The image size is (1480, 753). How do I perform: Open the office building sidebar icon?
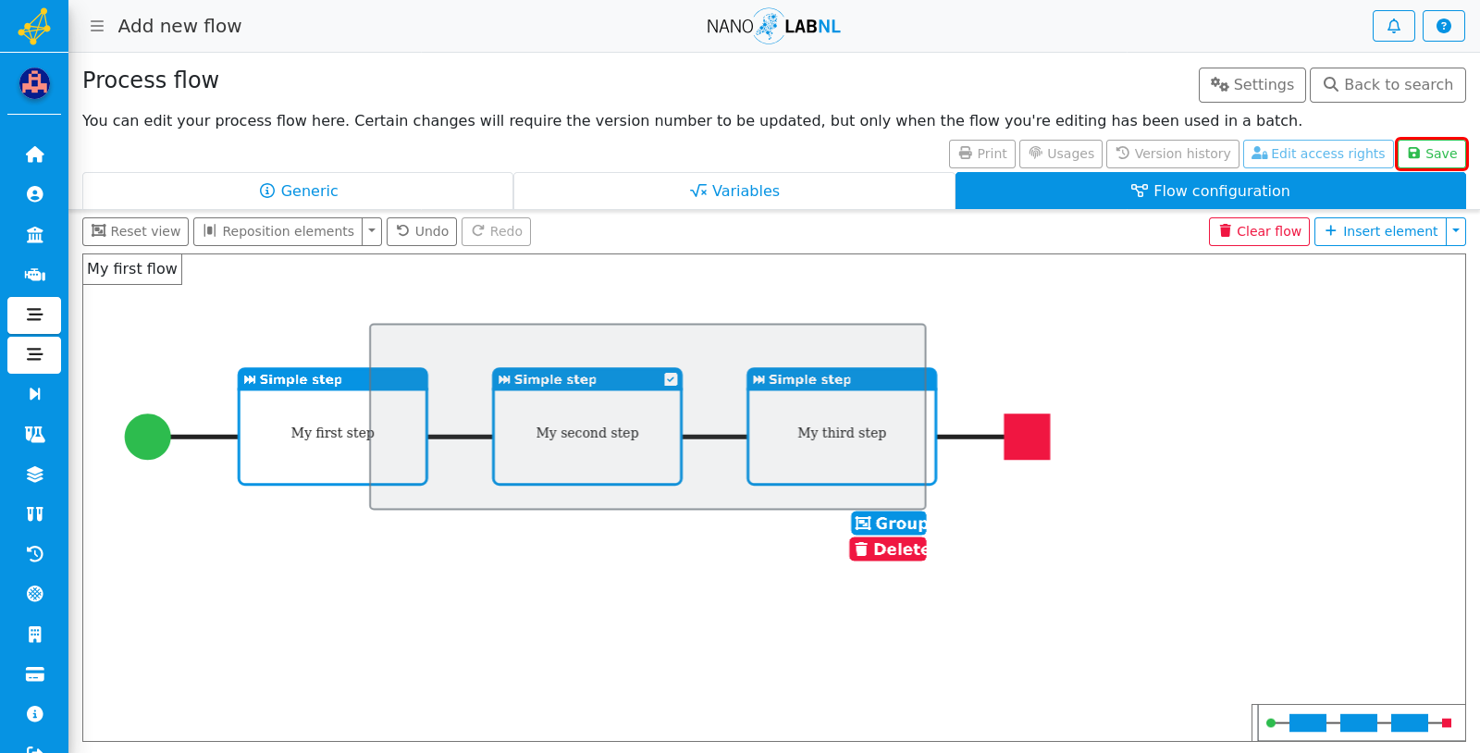(x=34, y=635)
